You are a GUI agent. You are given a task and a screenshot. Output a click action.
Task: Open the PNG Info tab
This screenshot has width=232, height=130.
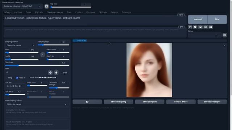(x=39, y=12)
